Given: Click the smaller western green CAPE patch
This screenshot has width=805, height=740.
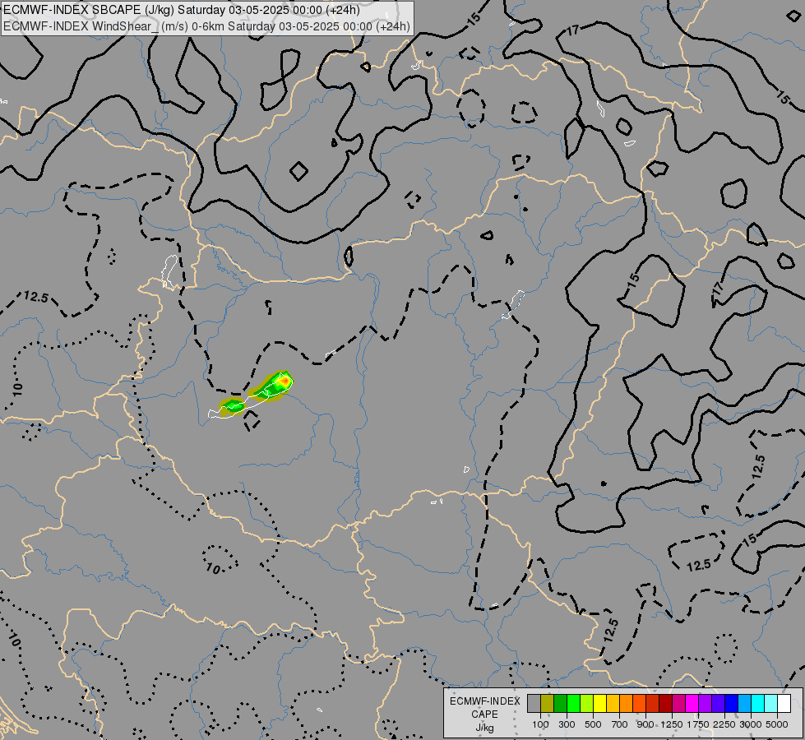Looking at the screenshot, I should [233, 405].
